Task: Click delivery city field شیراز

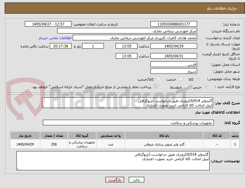Action: pyautogui.click(x=173, y=71)
